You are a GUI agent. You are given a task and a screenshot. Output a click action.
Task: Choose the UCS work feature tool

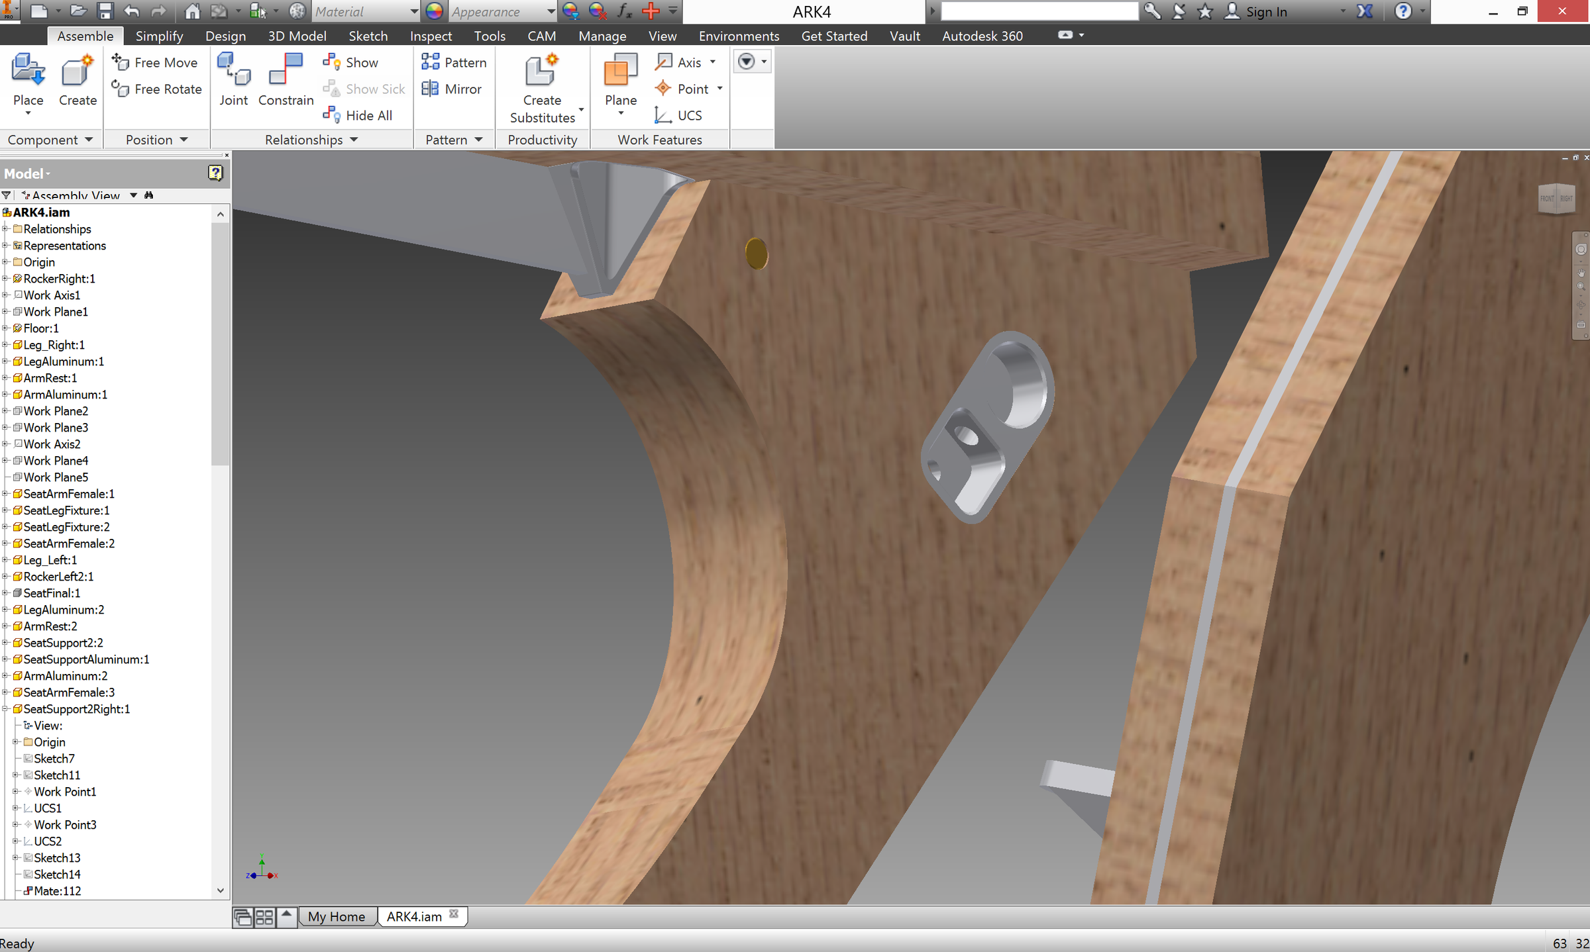pyautogui.click(x=678, y=115)
